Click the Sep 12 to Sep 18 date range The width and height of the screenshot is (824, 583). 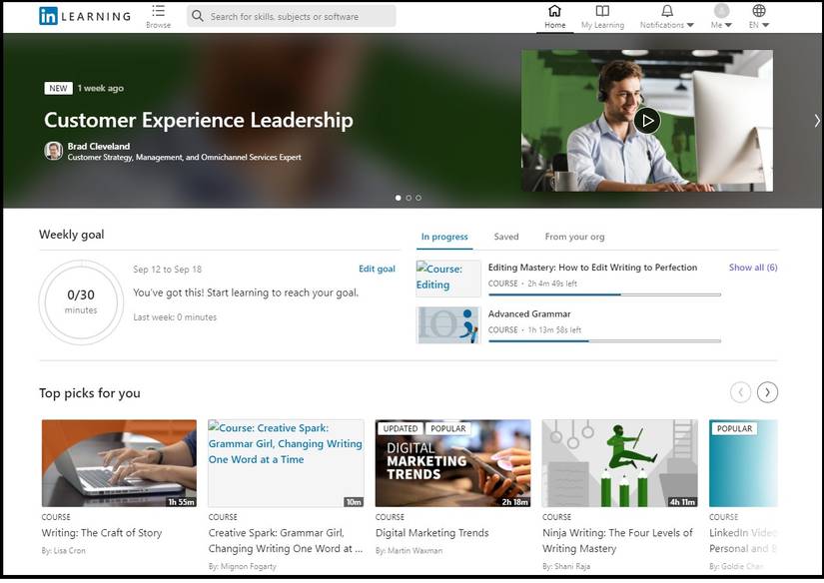167,270
